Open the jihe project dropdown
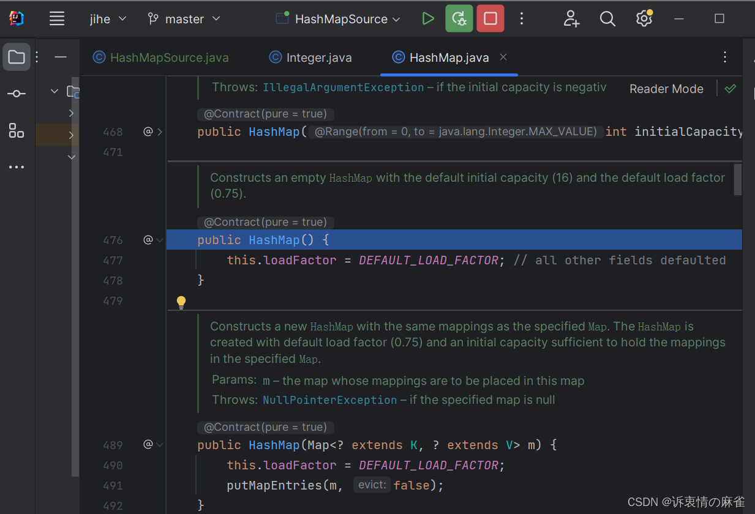Image resolution: width=755 pixels, height=514 pixels. point(108,19)
